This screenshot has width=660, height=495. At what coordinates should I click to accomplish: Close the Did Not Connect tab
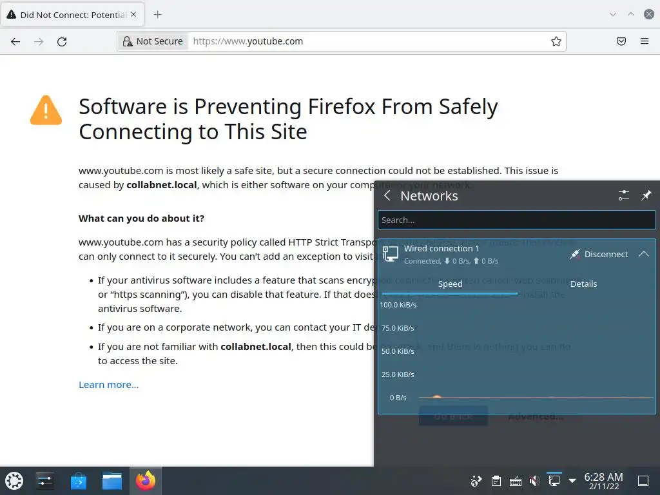click(133, 14)
